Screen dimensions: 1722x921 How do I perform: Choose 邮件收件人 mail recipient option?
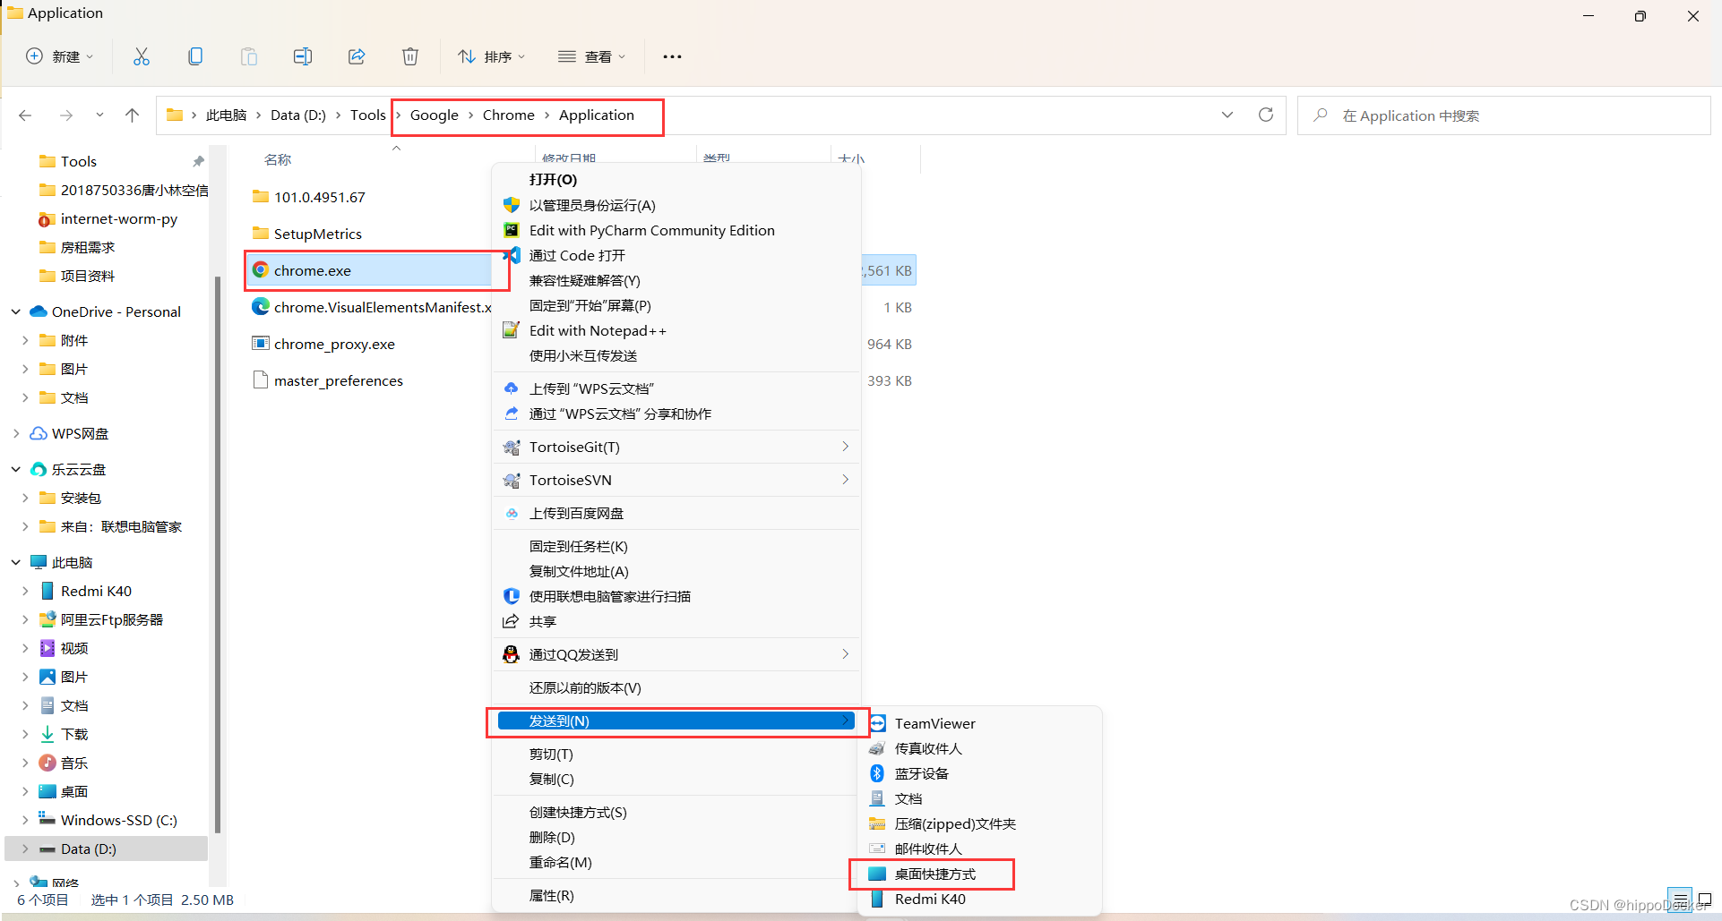click(928, 849)
